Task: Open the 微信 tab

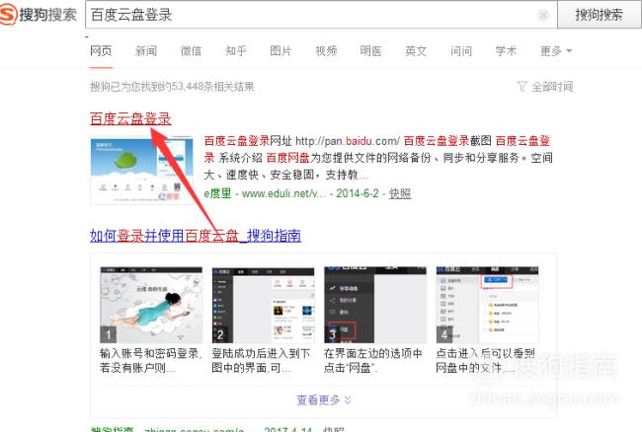Action: (192, 51)
